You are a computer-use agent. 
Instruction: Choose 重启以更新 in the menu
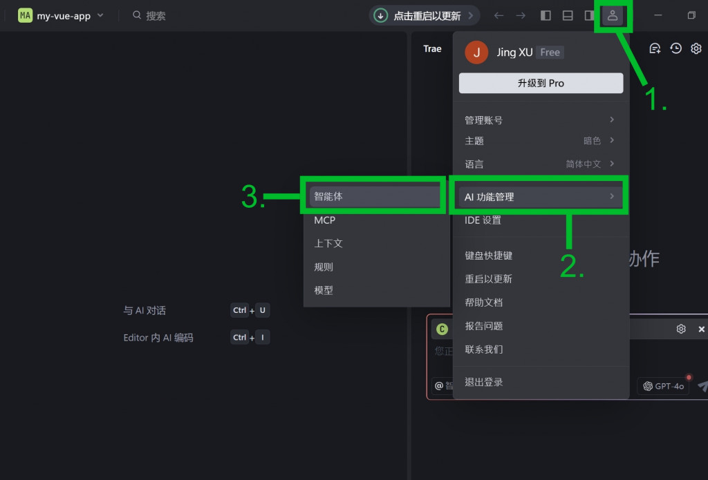541,279
